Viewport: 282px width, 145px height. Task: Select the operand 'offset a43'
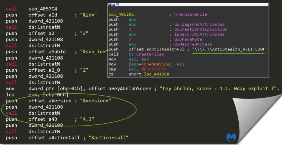[x=43, y=119]
